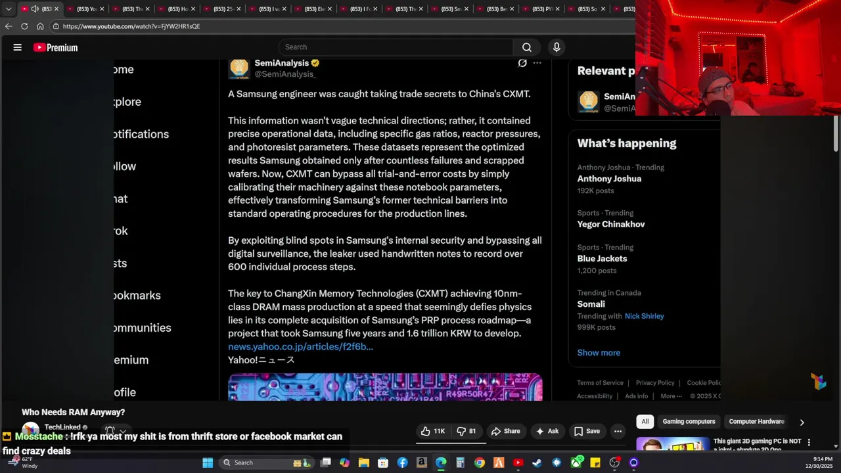The width and height of the screenshot is (841, 473).
Task: Select the Gaming computers chip
Action: click(689, 422)
